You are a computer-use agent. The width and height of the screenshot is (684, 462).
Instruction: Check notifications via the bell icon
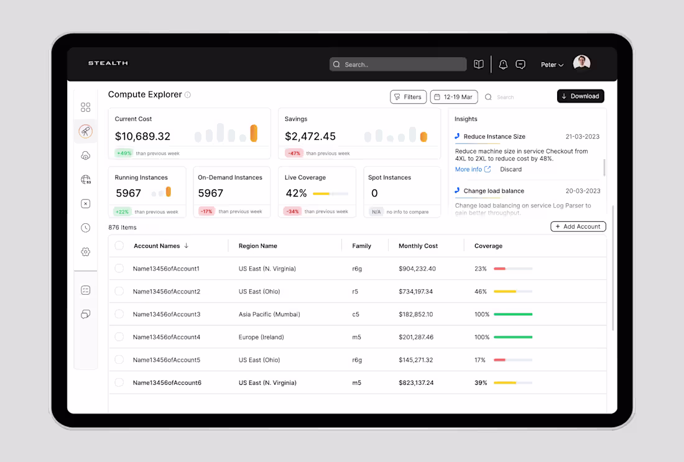tap(503, 64)
